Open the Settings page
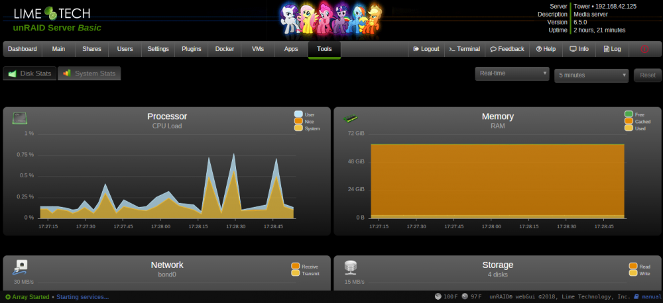 158,49
